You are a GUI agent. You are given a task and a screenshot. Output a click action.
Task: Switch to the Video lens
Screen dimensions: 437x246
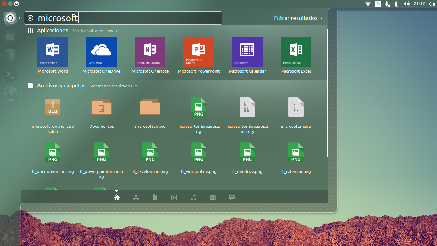174,197
